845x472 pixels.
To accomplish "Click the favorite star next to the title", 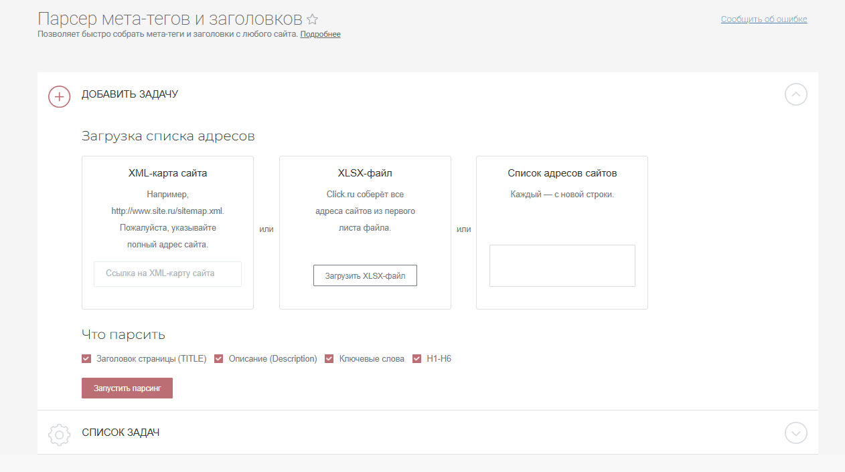I will pos(312,19).
